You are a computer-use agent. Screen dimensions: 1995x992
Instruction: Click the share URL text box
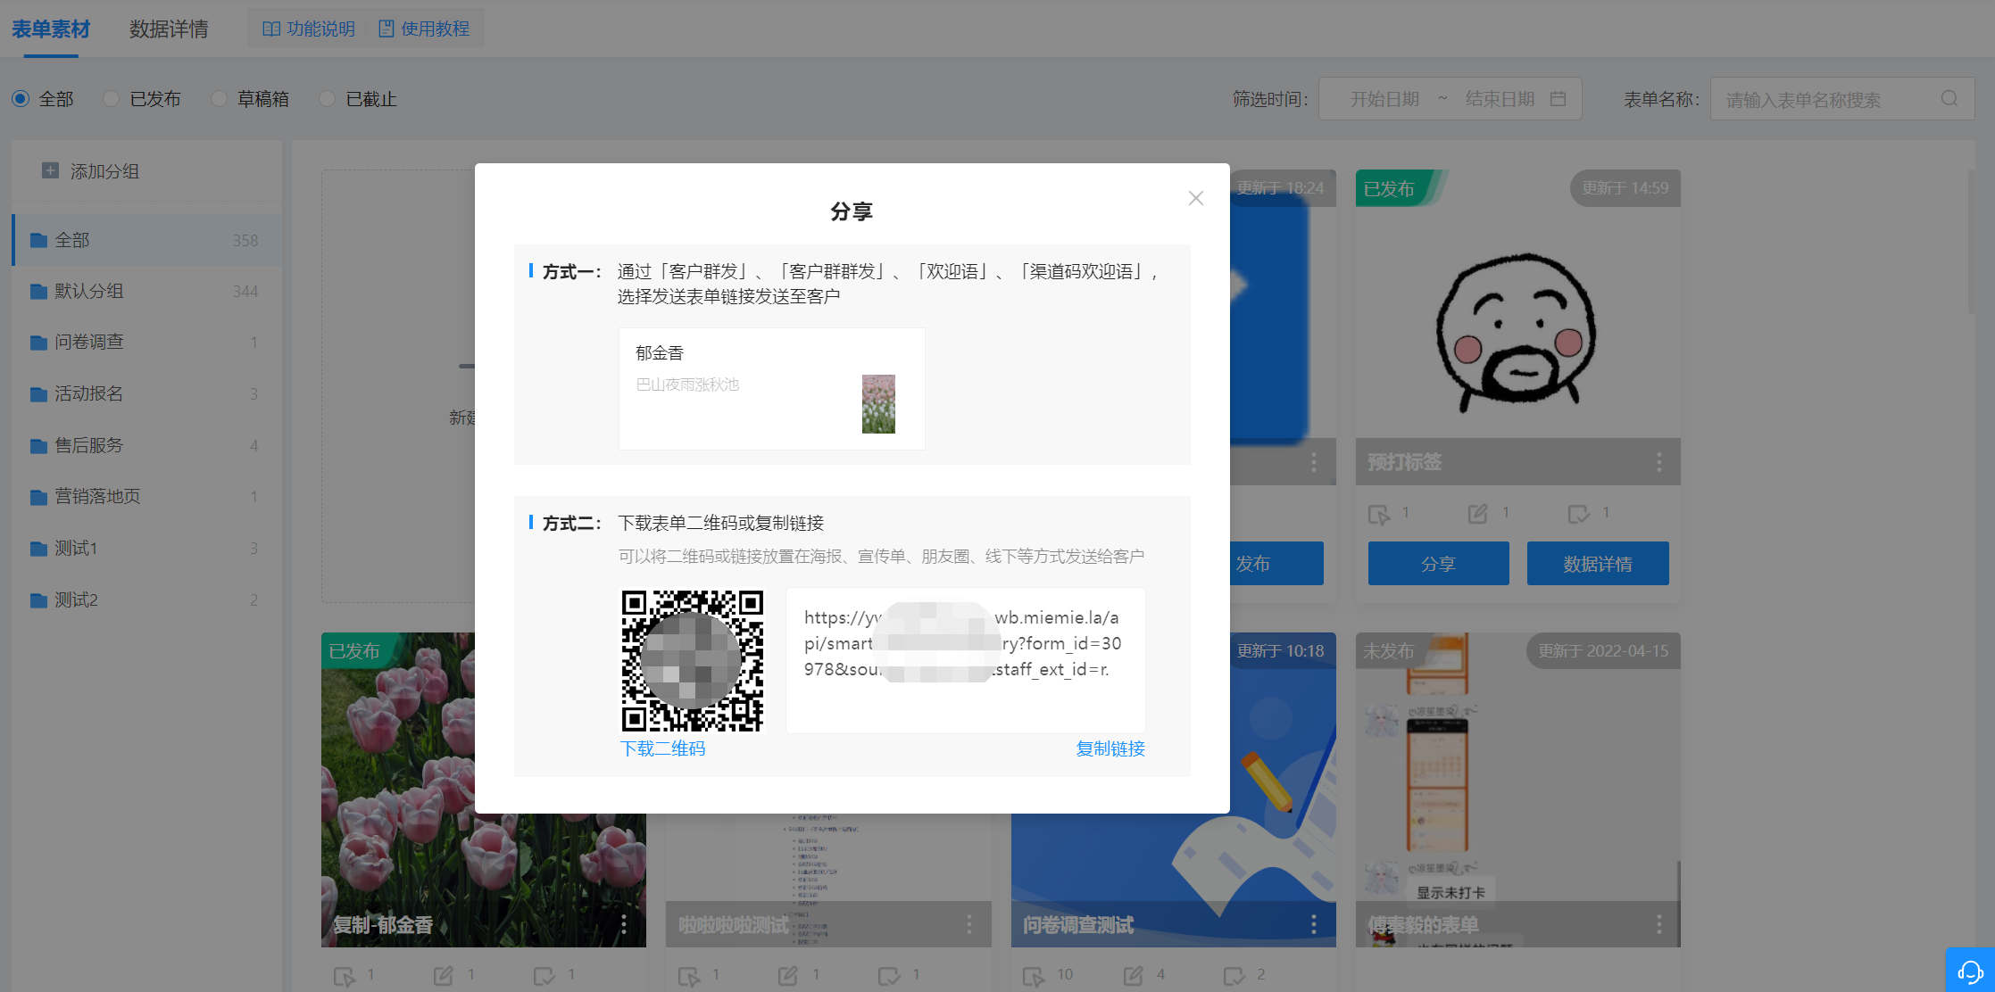(965, 660)
